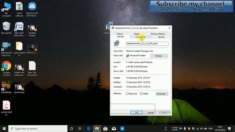Select the New Text Document icon
The width and height of the screenshot is (235, 132).
tap(32, 69)
